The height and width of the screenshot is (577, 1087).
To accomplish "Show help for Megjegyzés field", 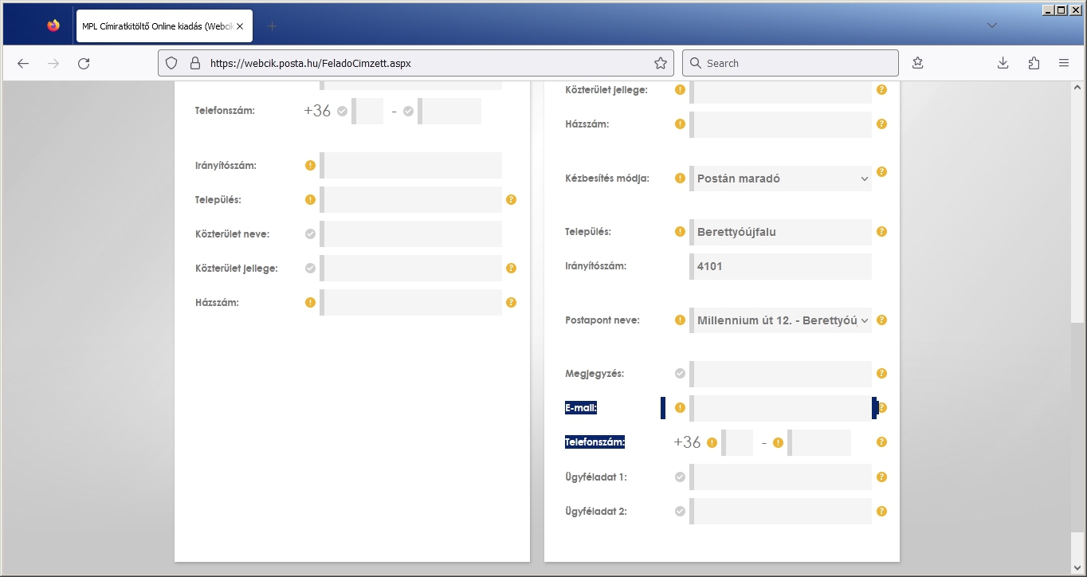I will (x=881, y=373).
